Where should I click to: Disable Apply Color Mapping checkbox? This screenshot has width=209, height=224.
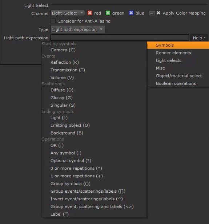pyautogui.click(x=158, y=13)
